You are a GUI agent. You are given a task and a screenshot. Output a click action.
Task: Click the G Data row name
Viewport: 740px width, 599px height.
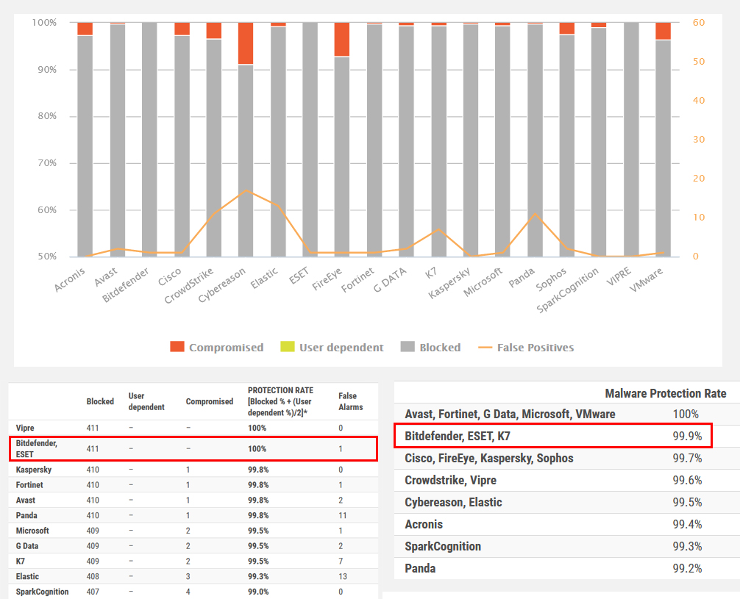(x=27, y=545)
